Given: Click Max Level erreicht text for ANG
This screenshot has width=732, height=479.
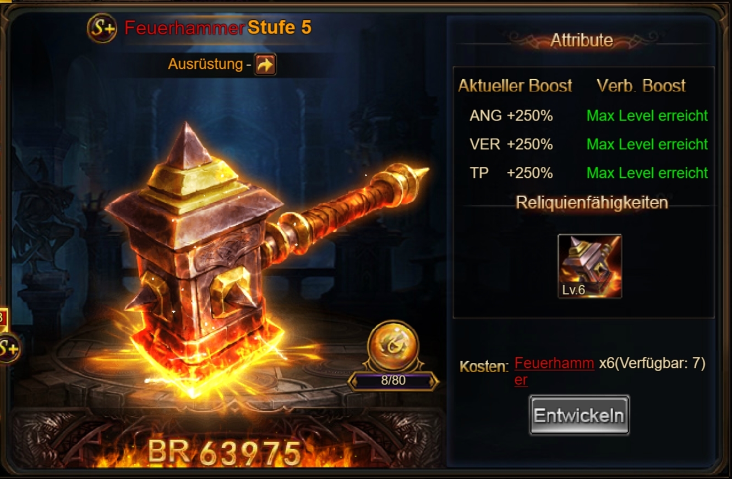Looking at the screenshot, I should tap(647, 116).
